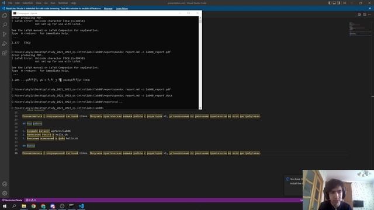Click the Command Prompt scroll-down arrow
Image resolution: width=374 pixels, height=210 pixels.
click(200, 108)
